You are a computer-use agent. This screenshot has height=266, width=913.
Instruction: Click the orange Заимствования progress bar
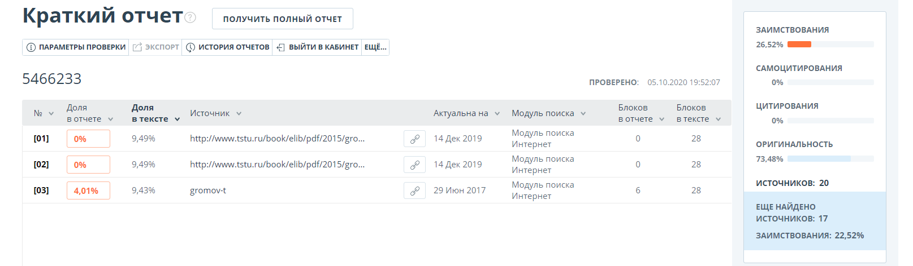click(x=799, y=45)
